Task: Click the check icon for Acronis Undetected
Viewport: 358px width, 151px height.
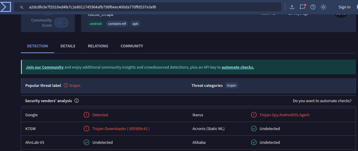Action: point(254,129)
